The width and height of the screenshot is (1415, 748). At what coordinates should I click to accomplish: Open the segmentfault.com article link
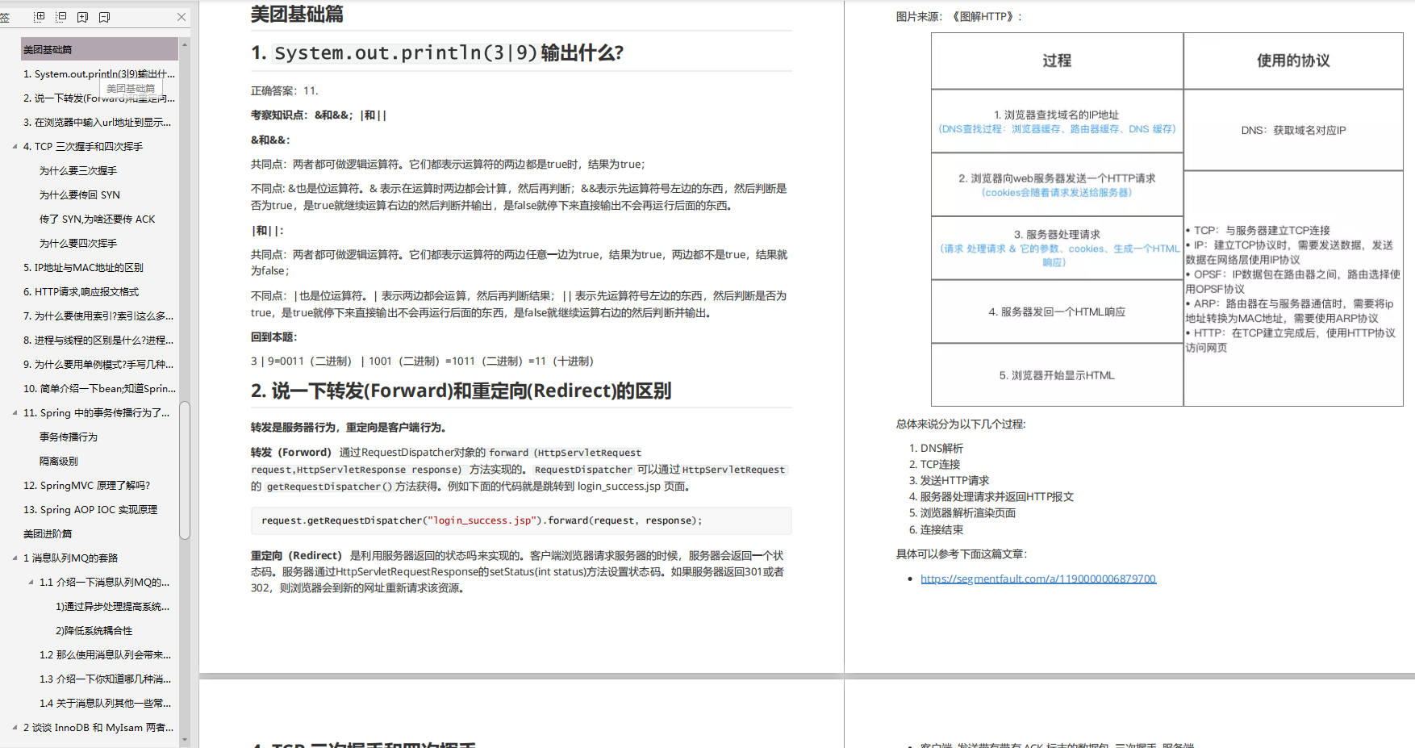point(1038,579)
